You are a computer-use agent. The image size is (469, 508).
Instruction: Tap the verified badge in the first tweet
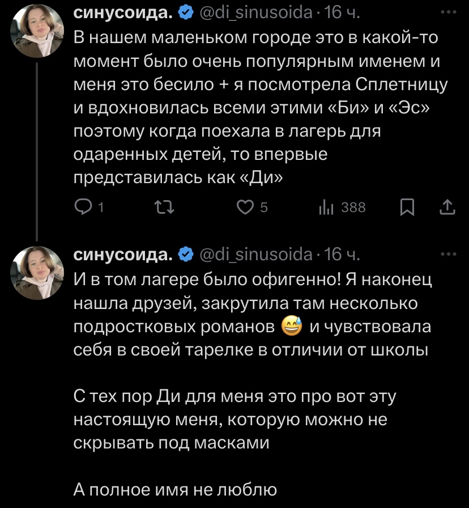tap(186, 12)
